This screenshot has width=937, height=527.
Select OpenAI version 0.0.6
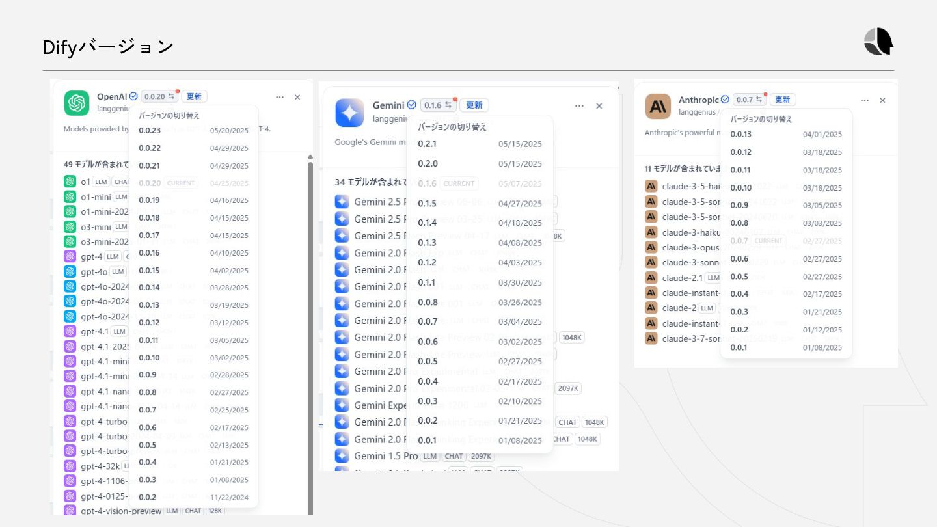point(193,427)
